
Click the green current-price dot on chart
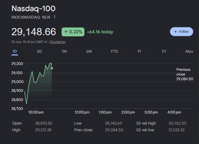[52, 68]
